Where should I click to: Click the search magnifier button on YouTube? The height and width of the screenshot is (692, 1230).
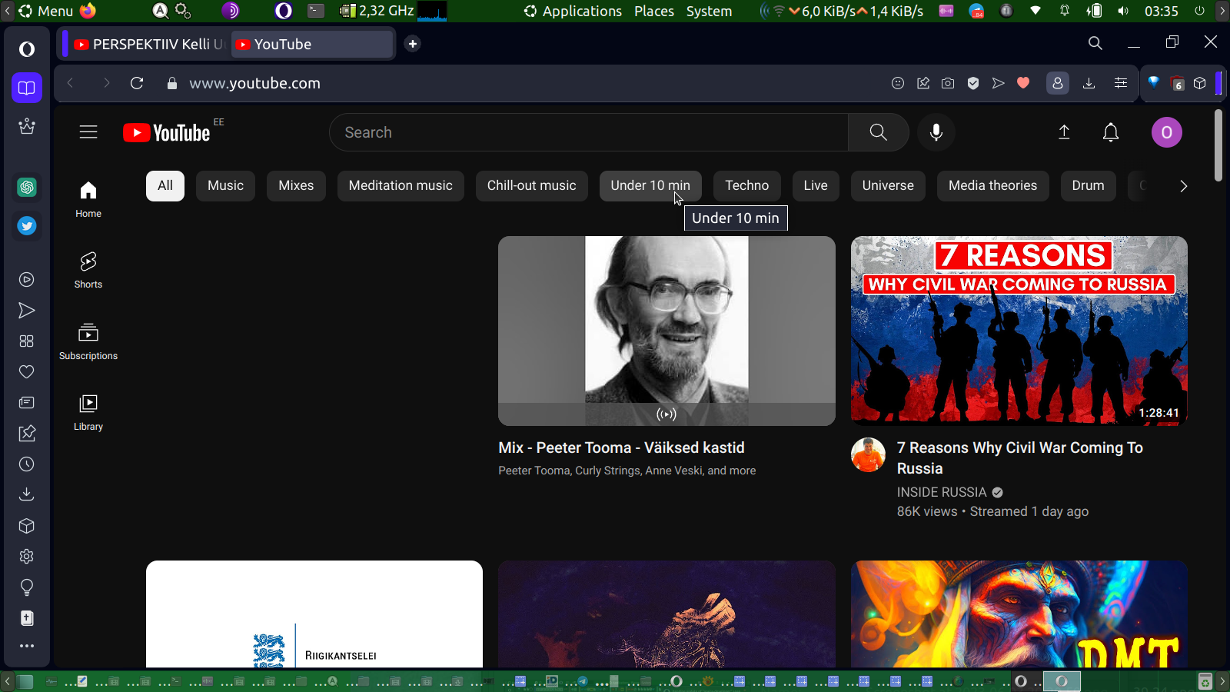pos(878,132)
